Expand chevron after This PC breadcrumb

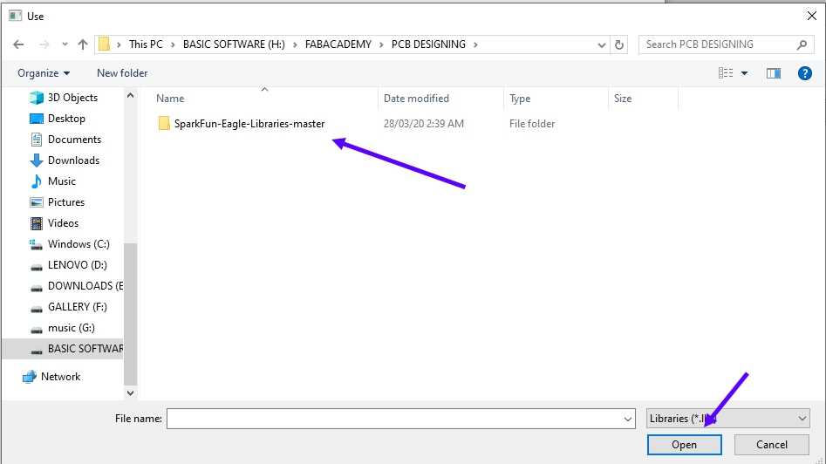coord(173,45)
